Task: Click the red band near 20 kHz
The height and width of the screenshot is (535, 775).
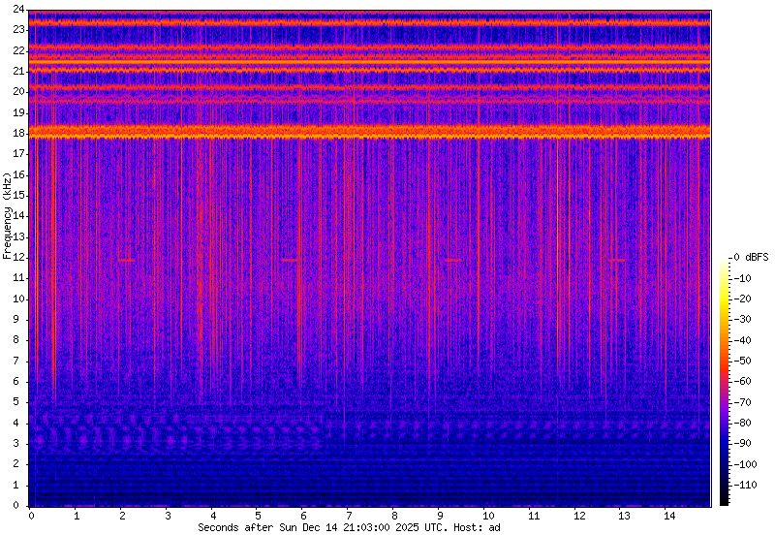Action: [x=368, y=88]
